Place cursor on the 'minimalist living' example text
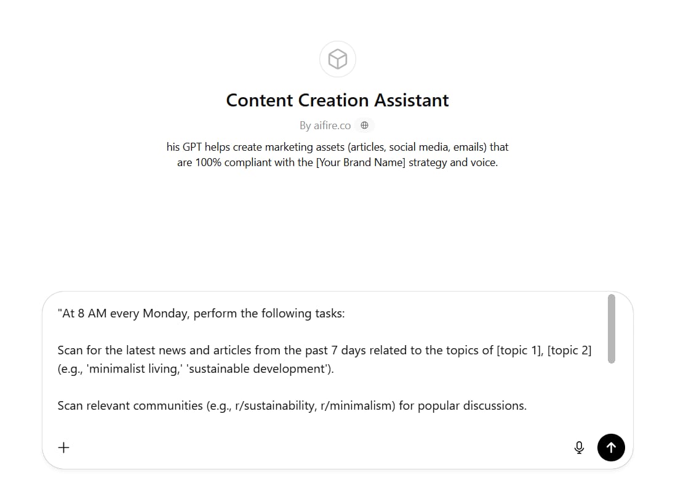 point(134,368)
